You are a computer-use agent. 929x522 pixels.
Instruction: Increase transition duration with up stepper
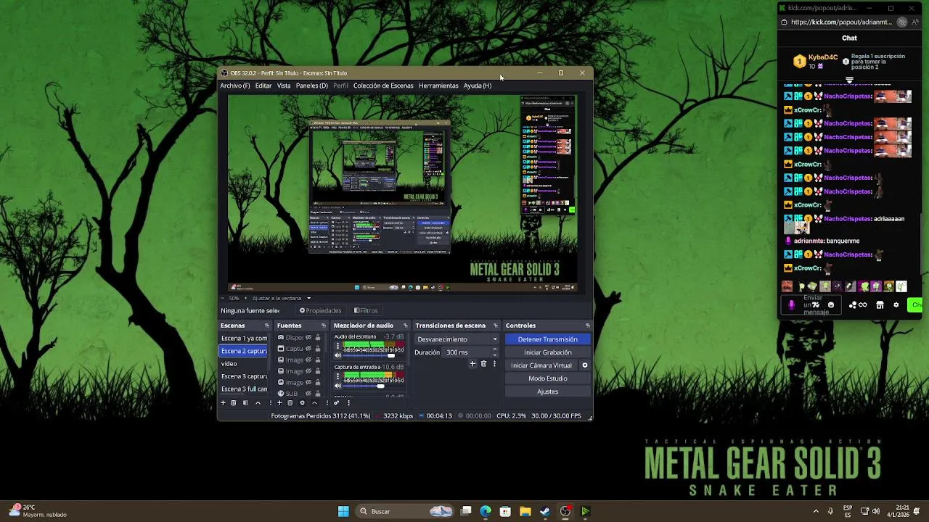[495, 350]
